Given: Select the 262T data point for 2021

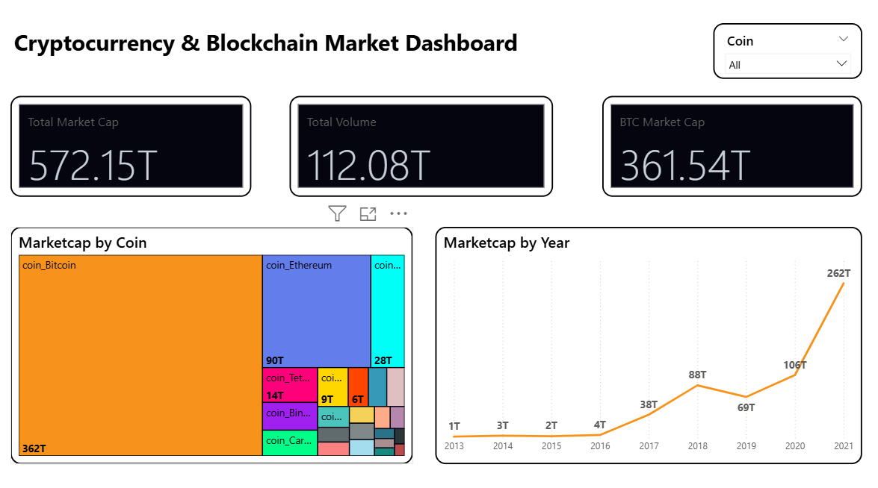Looking at the screenshot, I should (x=844, y=284).
